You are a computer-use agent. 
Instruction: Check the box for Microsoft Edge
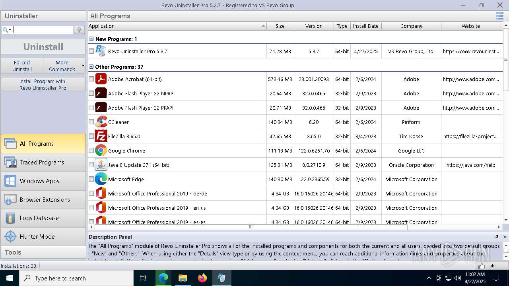point(91,179)
